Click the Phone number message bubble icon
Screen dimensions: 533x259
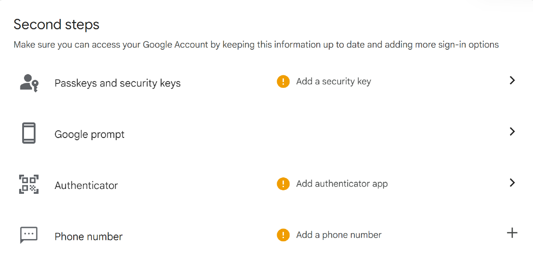29,235
